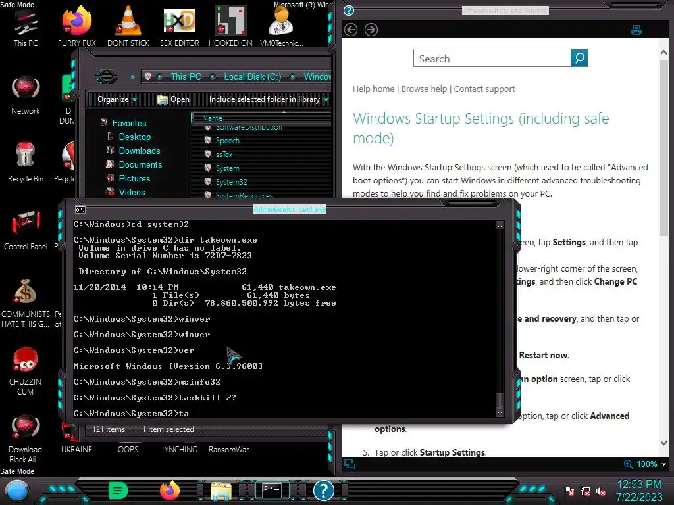Image resolution: width=674 pixels, height=505 pixels.
Task: Launch Firefox from the taskbar
Action: (x=170, y=491)
